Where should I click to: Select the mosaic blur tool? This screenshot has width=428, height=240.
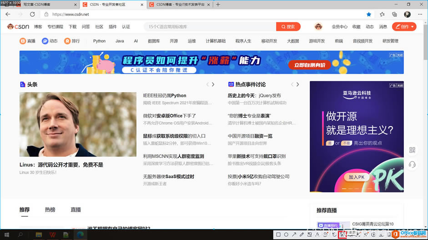[x=310, y=234]
